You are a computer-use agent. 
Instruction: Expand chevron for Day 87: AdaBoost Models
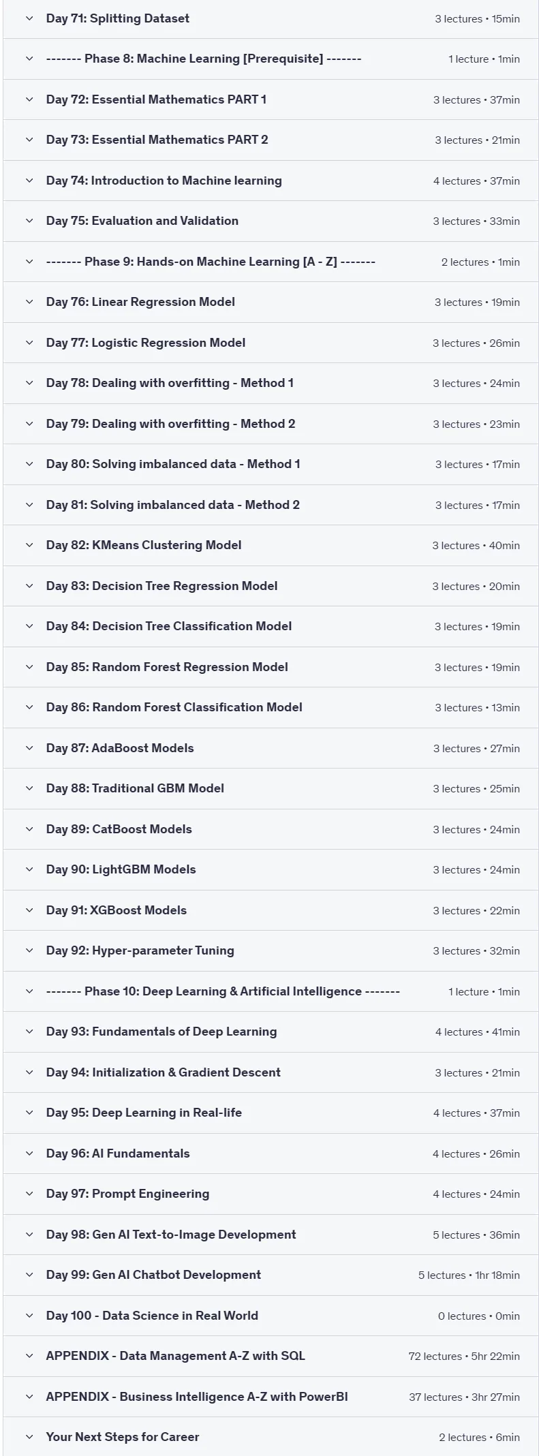29,748
